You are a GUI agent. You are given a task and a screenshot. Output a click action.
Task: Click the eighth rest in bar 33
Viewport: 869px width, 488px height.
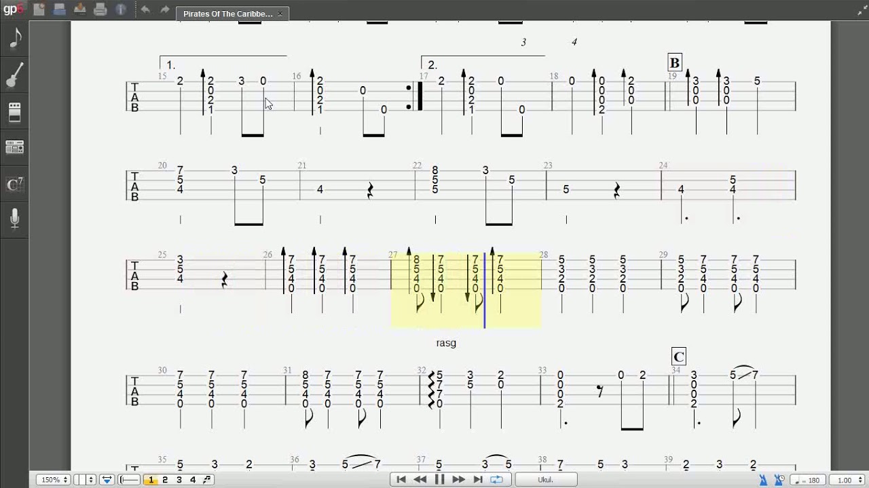[599, 390]
